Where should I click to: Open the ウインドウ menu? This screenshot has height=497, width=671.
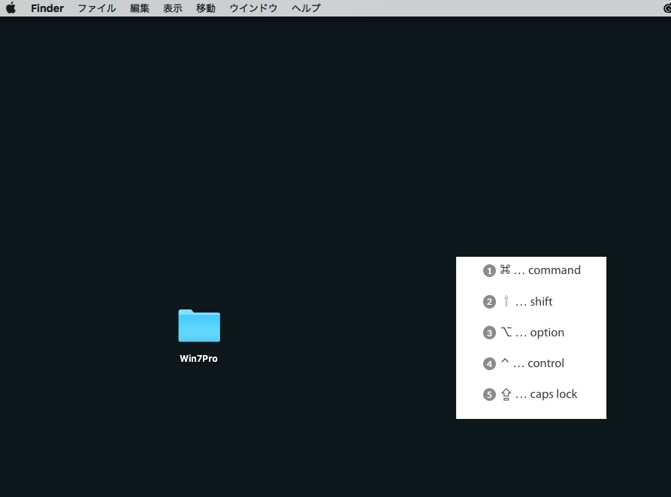point(253,8)
